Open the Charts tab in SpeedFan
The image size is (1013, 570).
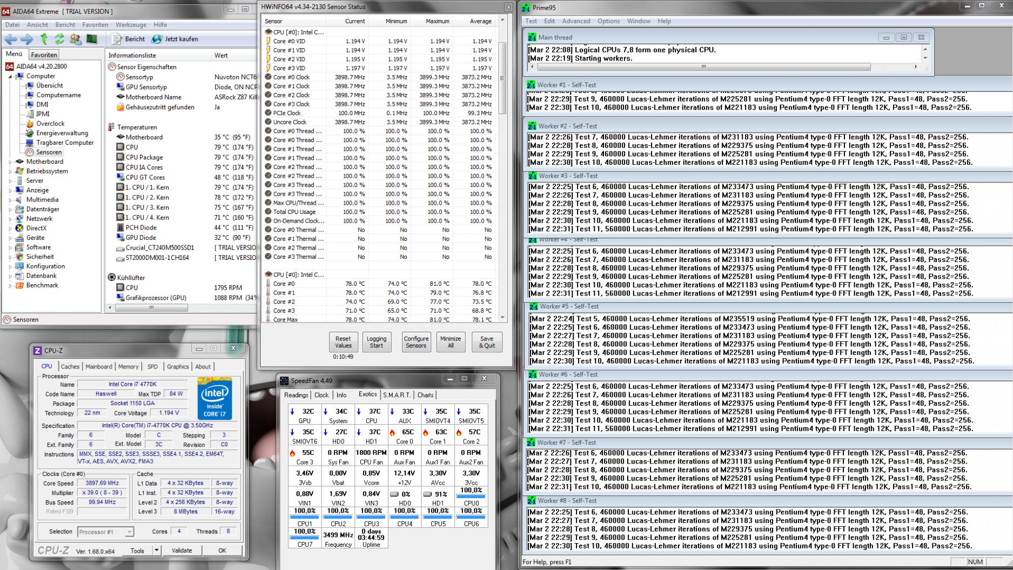click(425, 395)
